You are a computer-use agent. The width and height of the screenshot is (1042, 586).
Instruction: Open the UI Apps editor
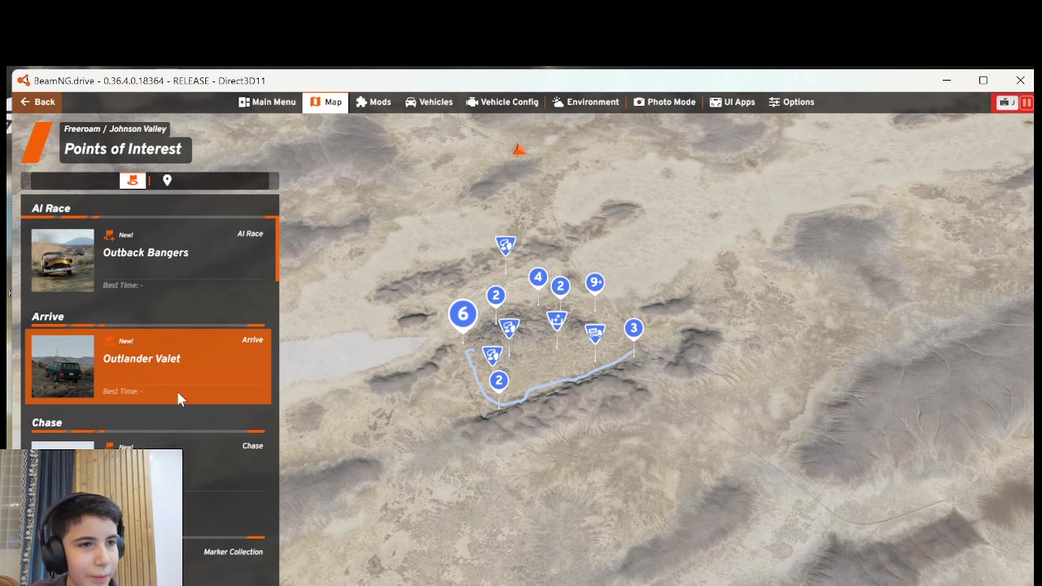[732, 102]
